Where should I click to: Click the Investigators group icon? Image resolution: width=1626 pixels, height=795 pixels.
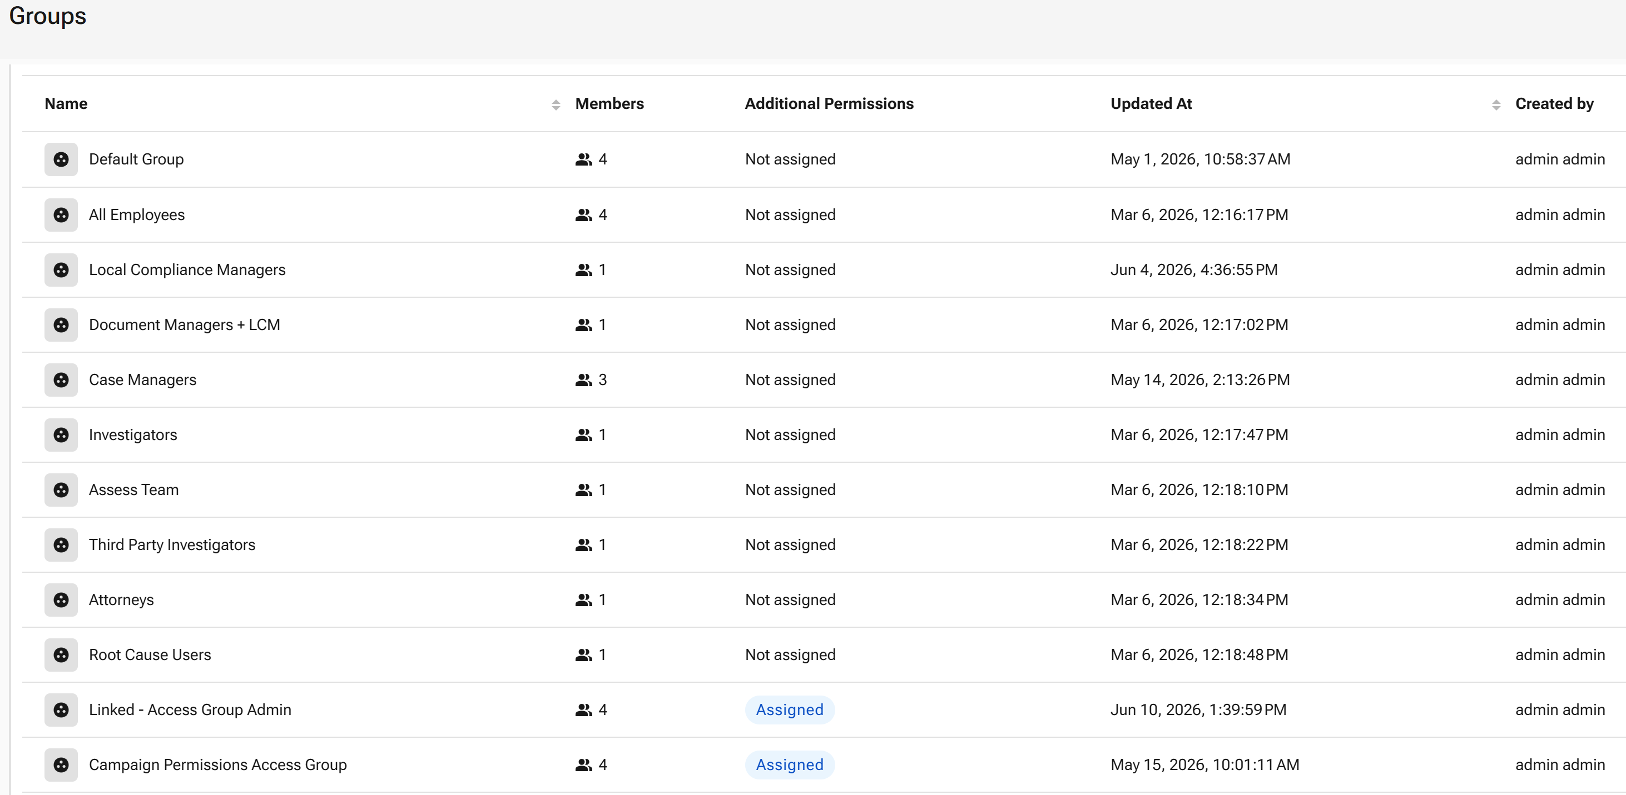(61, 435)
